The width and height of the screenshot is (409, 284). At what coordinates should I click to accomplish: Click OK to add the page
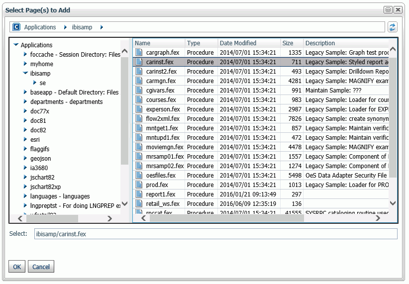17,267
